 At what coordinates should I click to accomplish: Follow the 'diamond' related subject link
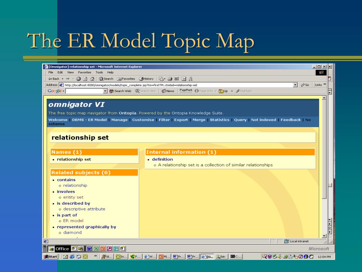(x=72, y=233)
